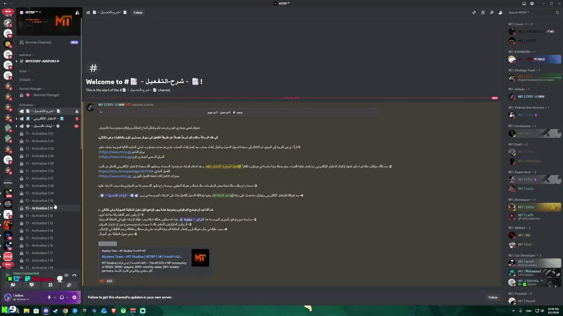
Task: Invite people using header invite icon
Action: coord(77,13)
